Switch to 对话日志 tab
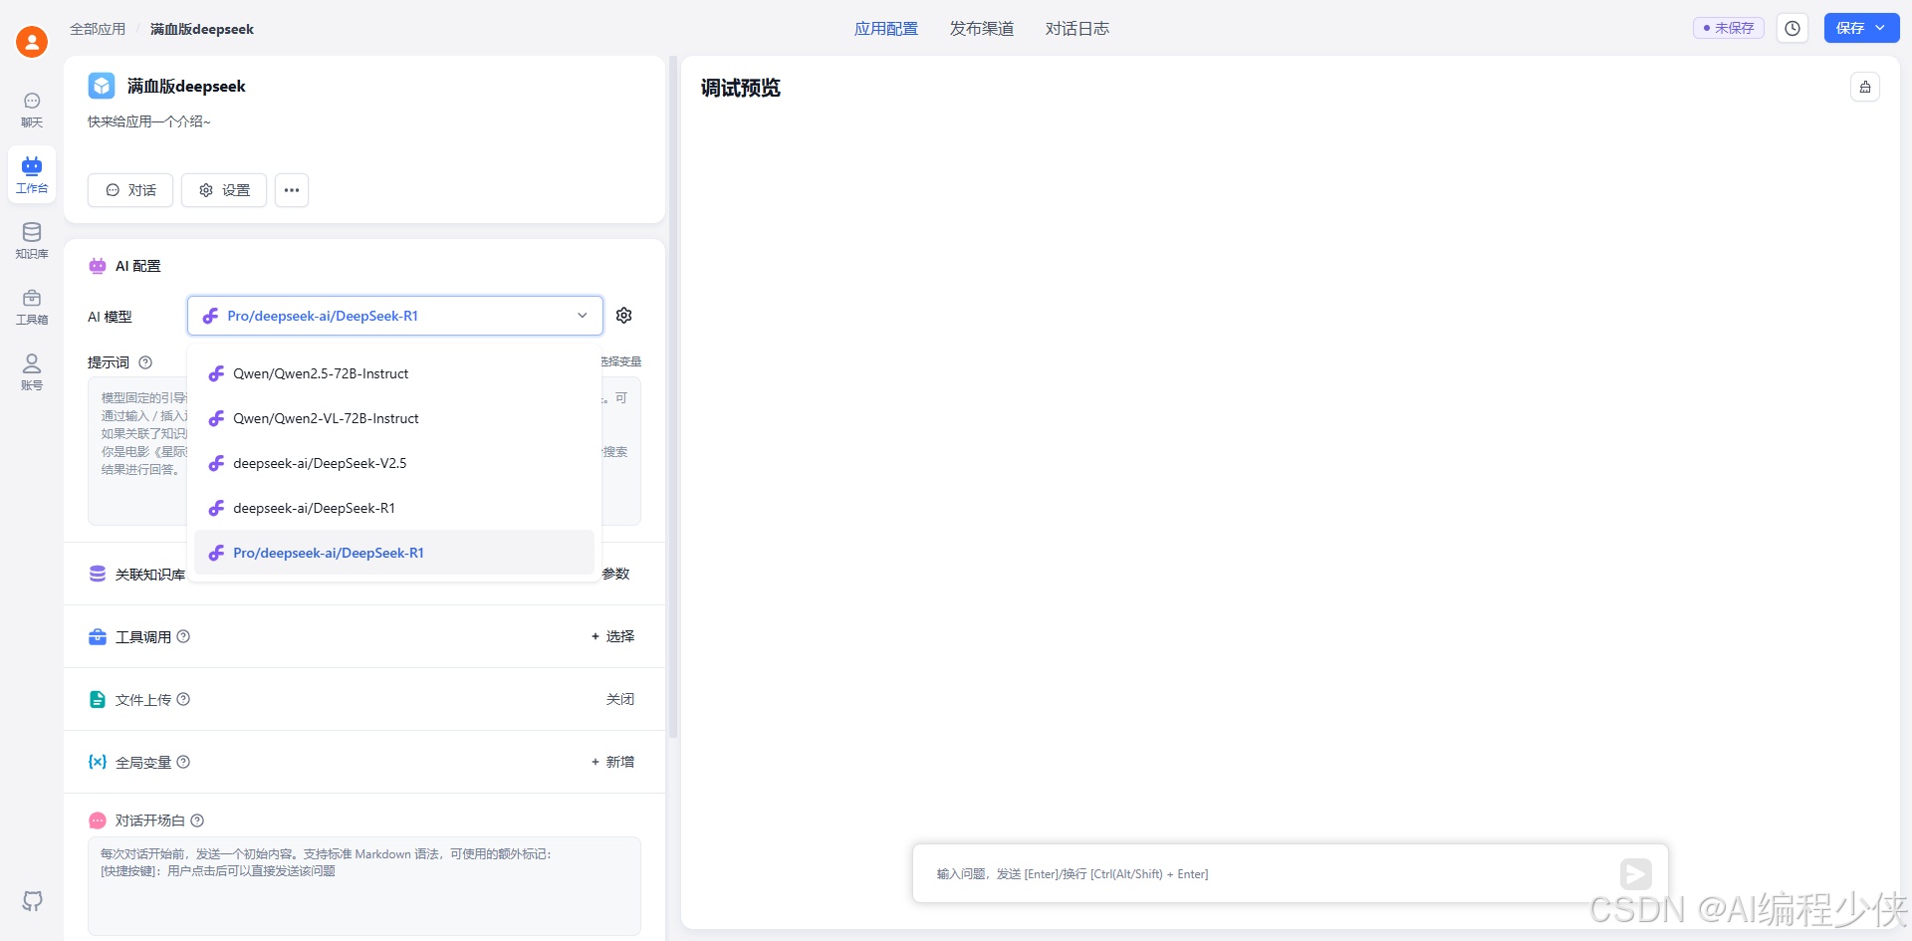The height and width of the screenshot is (941, 1912). (1077, 29)
